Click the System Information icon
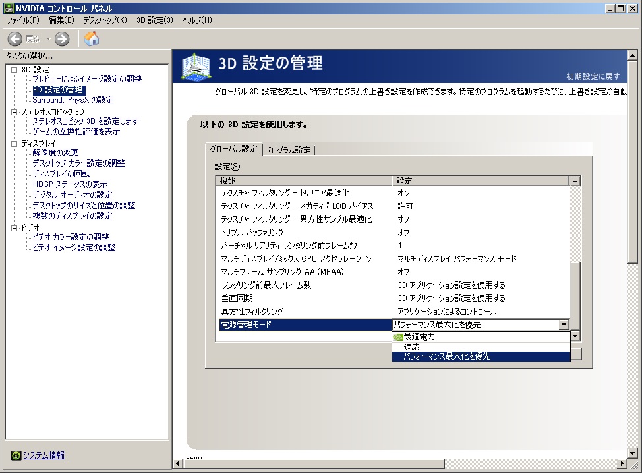The image size is (642, 473). pyautogui.click(x=16, y=455)
